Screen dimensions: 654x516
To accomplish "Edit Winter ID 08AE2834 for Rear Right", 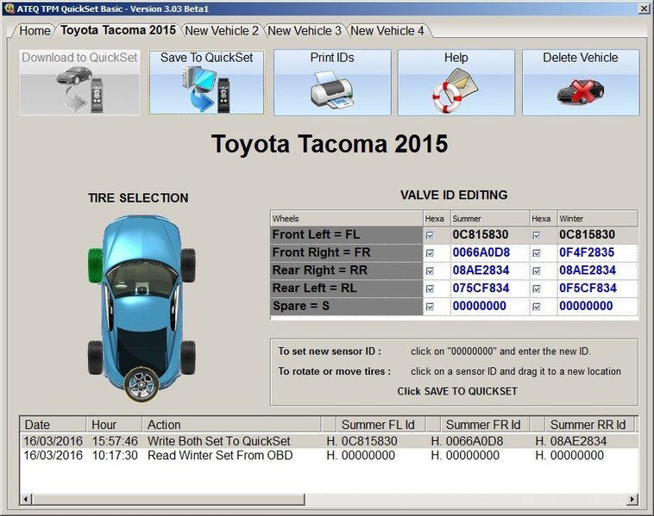I will [597, 270].
